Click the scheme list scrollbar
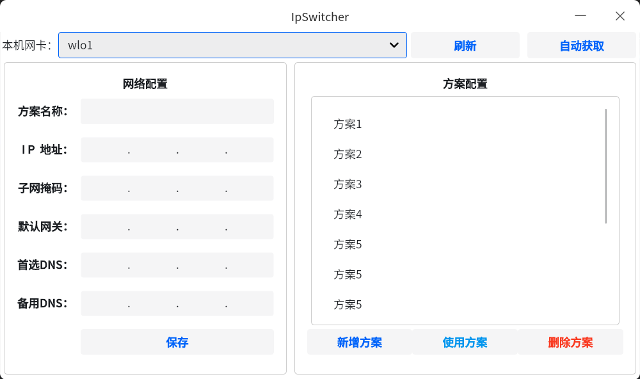 point(605,166)
